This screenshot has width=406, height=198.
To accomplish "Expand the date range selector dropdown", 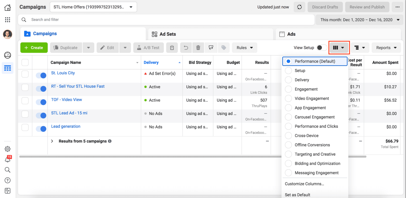I will pyautogui.click(x=359, y=20).
